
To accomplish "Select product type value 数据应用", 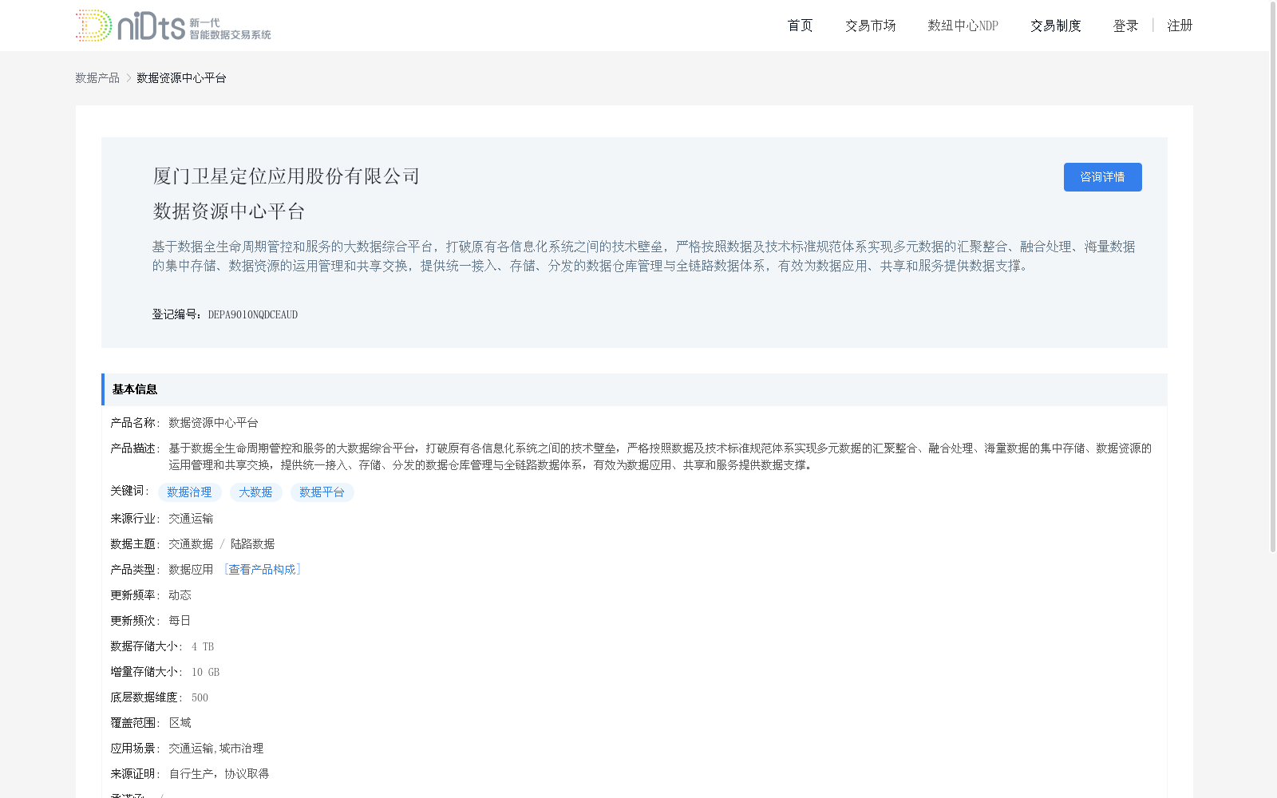I will pos(191,570).
